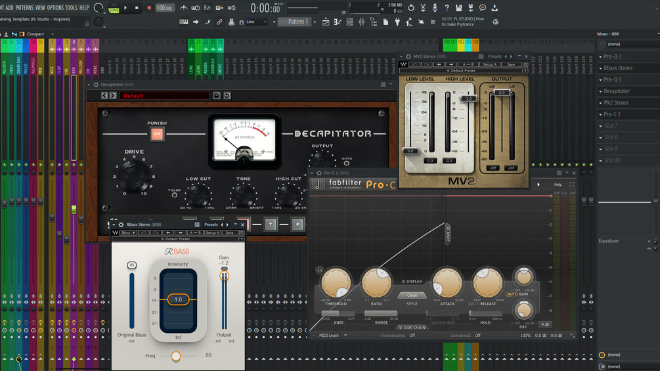
Task: Click Decapitator next preset arrow
Action: tap(113, 95)
